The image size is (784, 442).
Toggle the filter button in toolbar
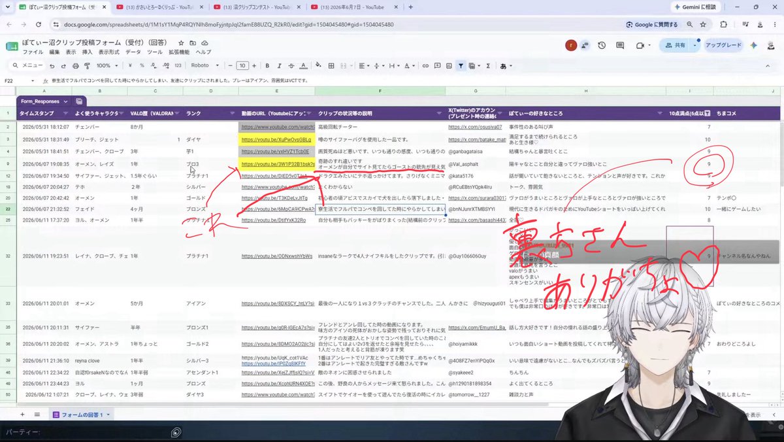coord(461,66)
